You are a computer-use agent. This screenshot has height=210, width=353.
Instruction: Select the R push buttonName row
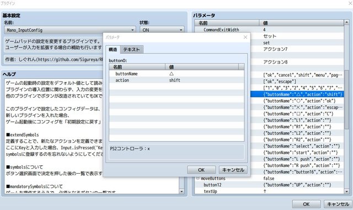coord(297,165)
